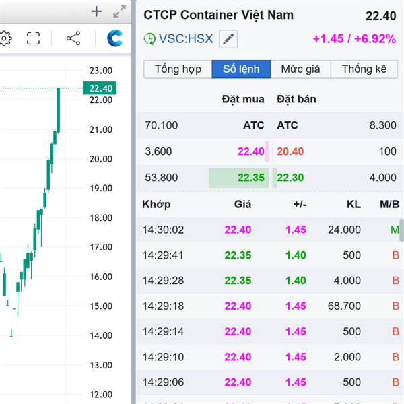
Task: Edit symbol with pencil button
Action: (x=228, y=39)
